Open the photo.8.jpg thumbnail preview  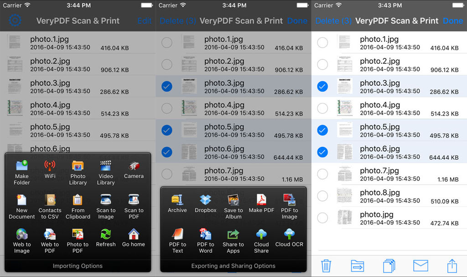coord(344,196)
